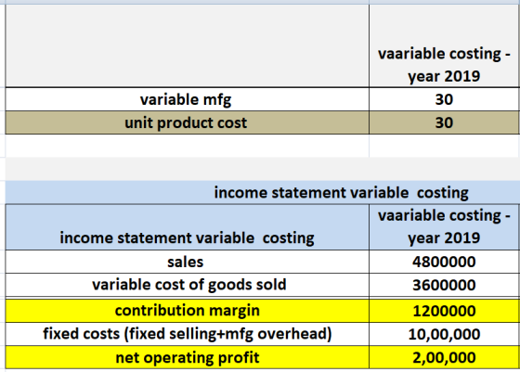This screenshot has width=520, height=372.
Task: Select the contribution margin value 1200000
Action: pyautogui.click(x=444, y=311)
